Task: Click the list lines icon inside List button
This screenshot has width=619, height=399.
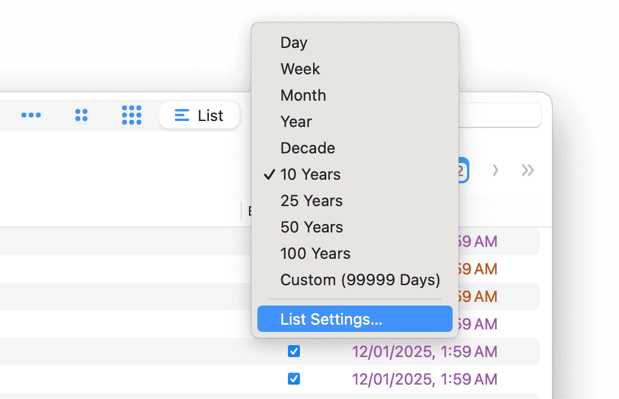Action: point(181,115)
